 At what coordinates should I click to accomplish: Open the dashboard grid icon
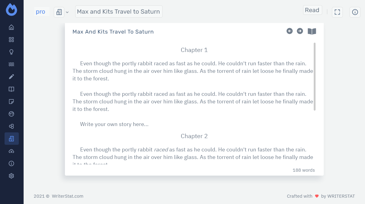[x=12, y=40]
